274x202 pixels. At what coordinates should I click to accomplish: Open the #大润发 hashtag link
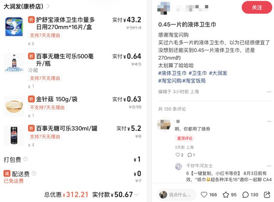pos(218,73)
